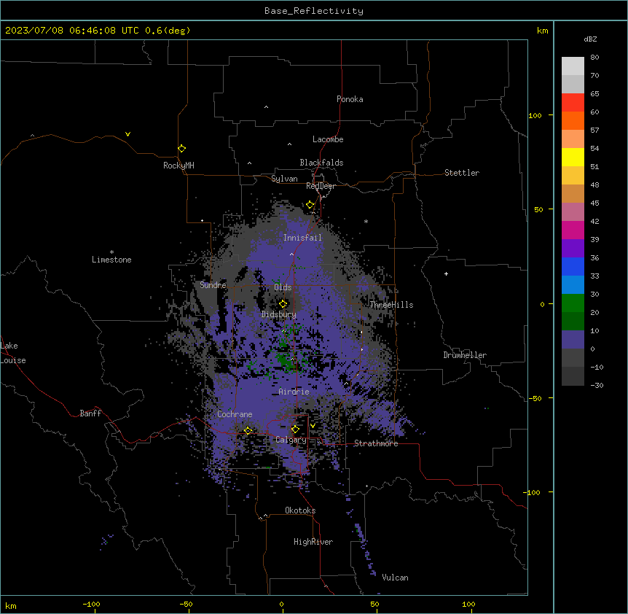Select the blue 33-36 dBZ legend swatch
628x614 pixels.
573,266
